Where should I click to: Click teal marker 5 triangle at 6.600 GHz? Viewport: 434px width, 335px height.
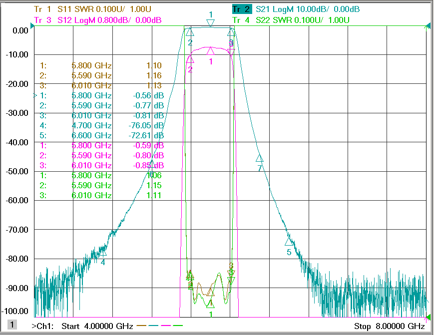click(289, 242)
